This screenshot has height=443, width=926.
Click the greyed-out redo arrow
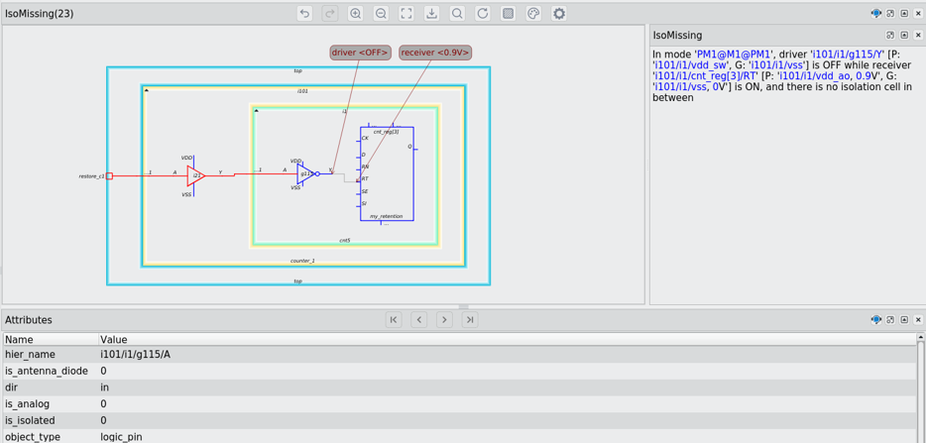(330, 14)
